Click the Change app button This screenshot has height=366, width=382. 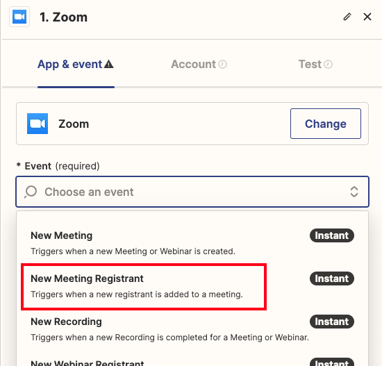point(326,124)
